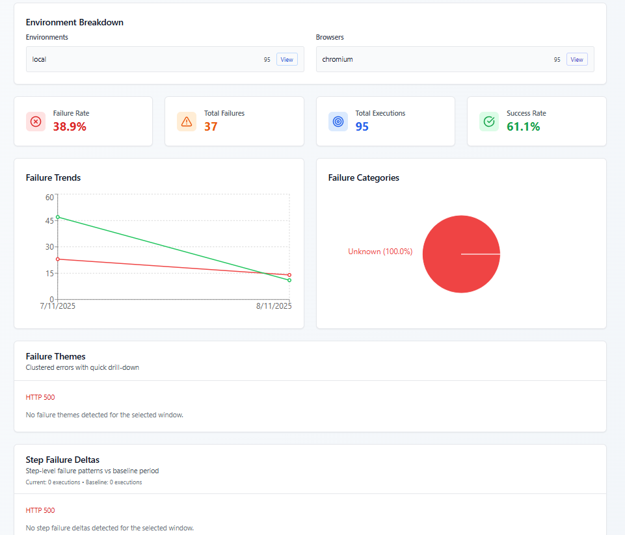625x535 pixels.
Task: Select green line data point at 8/11/2025
Action: tap(289, 280)
